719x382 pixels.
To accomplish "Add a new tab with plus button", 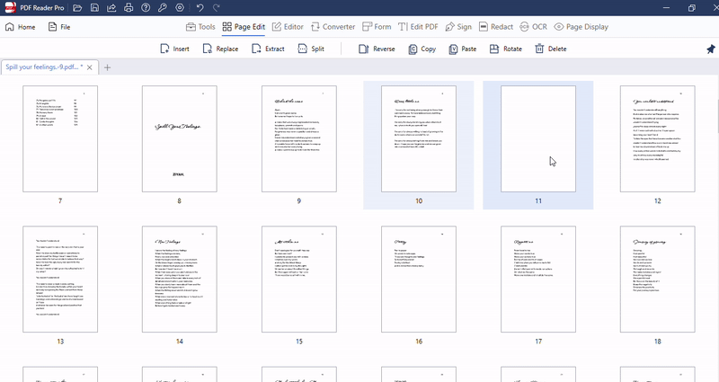I will 107,67.
